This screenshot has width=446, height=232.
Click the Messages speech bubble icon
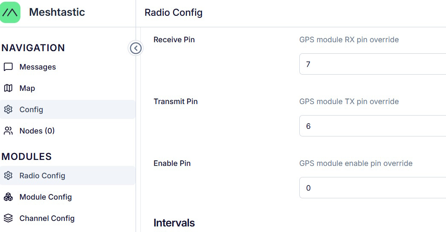tap(8, 67)
